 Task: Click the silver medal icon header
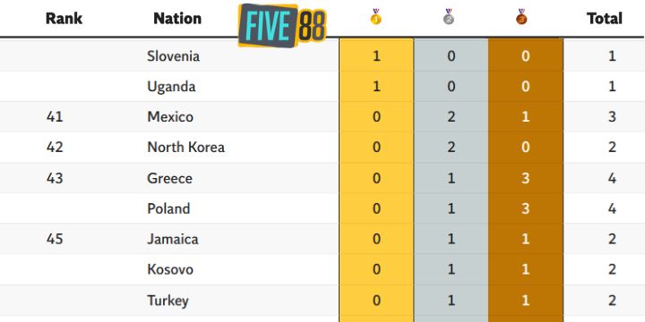(449, 17)
